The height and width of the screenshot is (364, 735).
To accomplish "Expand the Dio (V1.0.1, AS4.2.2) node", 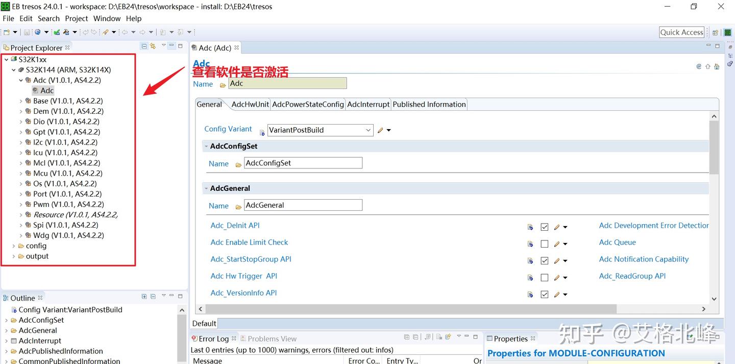I will 21,122.
